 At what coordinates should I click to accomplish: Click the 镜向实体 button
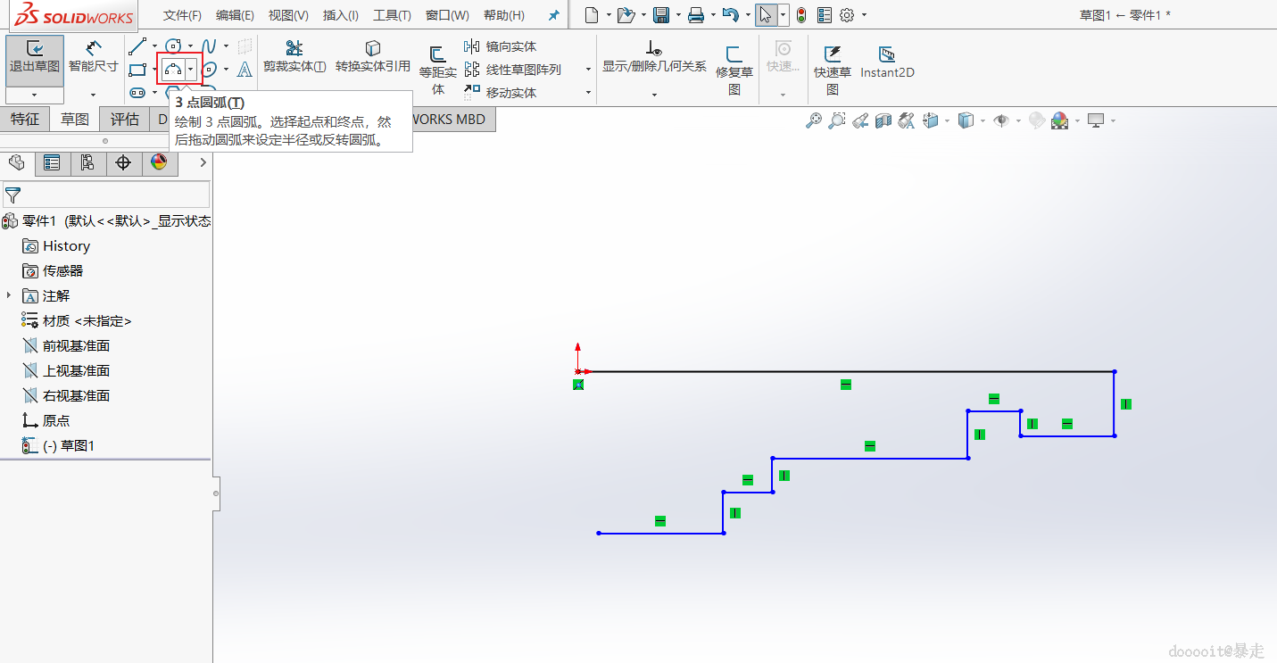coord(501,46)
